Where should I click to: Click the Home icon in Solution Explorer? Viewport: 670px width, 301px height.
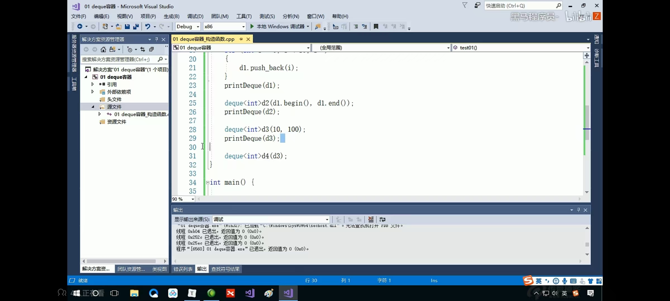tap(103, 49)
